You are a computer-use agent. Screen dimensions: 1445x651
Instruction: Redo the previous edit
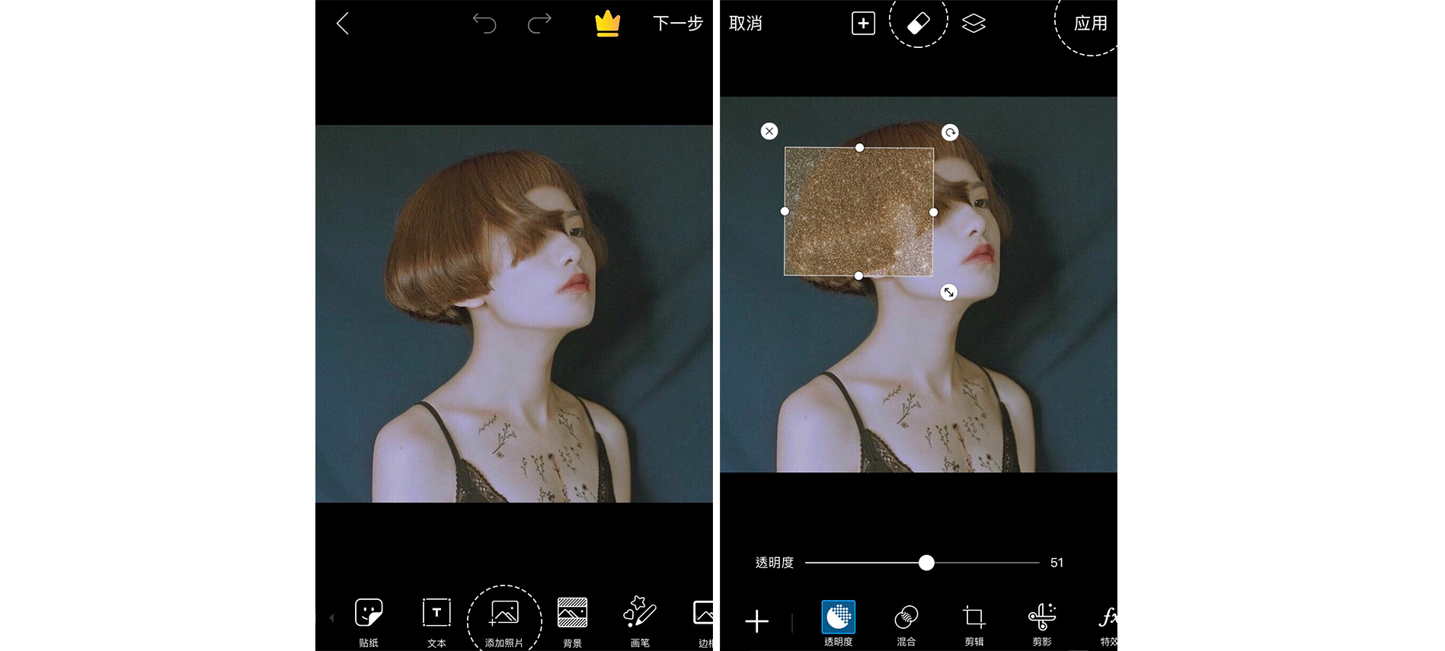[x=539, y=24]
